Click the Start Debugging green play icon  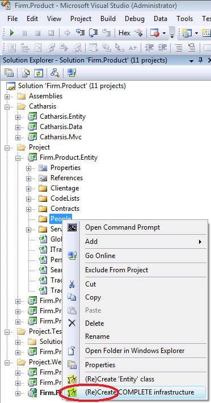pyautogui.click(x=11, y=33)
